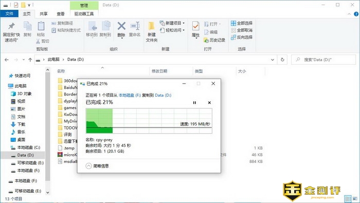Click the New folder icon
Viewport: 360px width, 203px height.
[x=151, y=26]
